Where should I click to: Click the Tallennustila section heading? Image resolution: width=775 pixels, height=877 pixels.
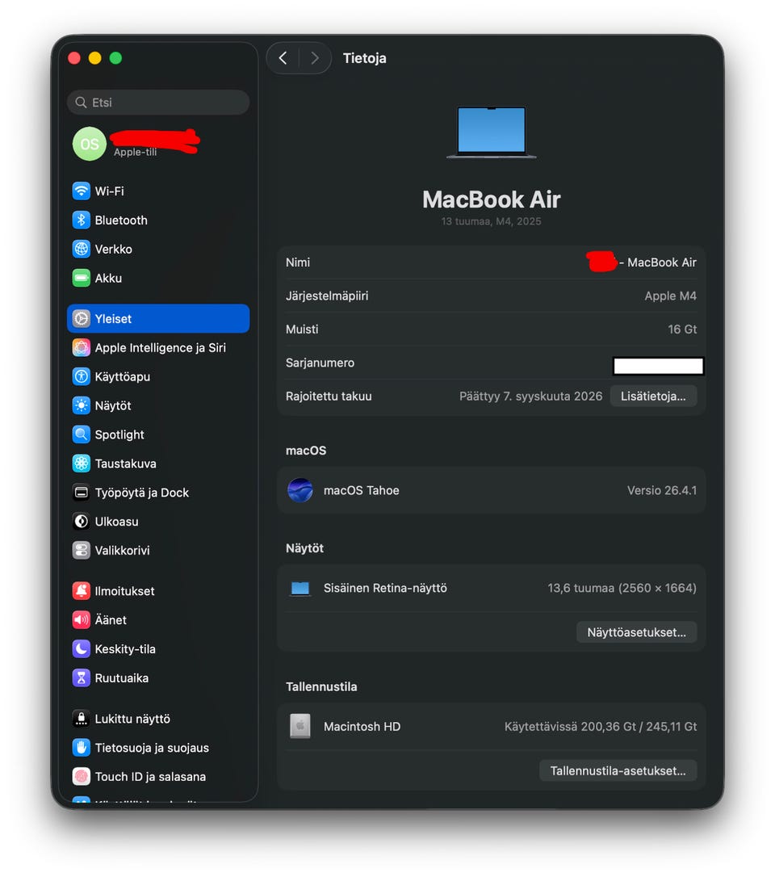coord(321,687)
